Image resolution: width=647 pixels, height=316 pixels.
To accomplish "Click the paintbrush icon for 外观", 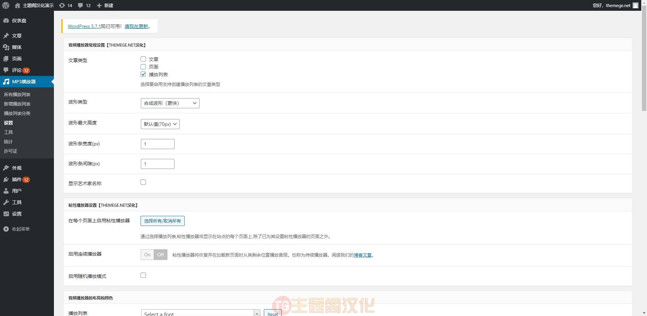I will (x=6, y=168).
